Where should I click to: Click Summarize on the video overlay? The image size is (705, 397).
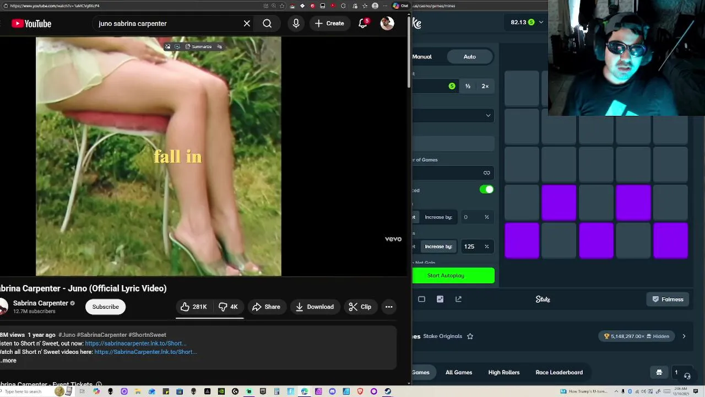click(x=198, y=47)
